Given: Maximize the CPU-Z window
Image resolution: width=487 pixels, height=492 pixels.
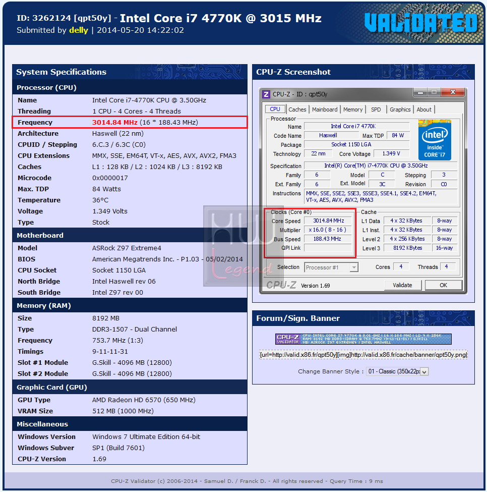Looking at the screenshot, I should [x=434, y=92].
